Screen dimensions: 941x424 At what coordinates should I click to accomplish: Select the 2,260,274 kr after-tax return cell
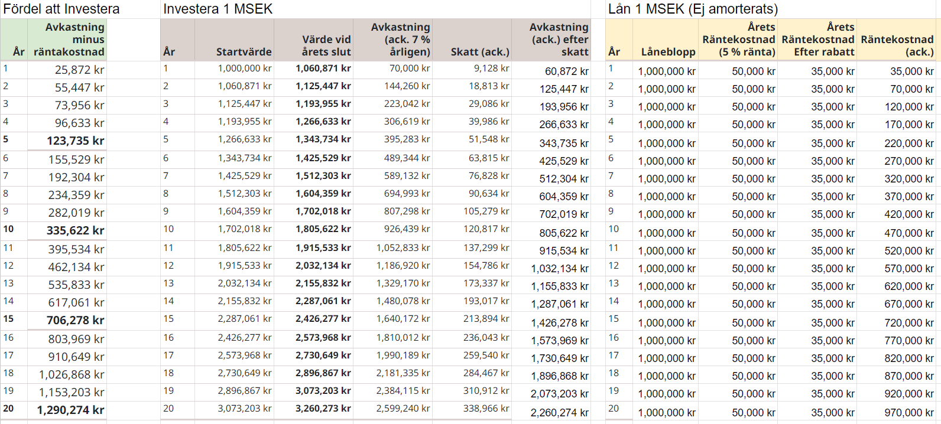click(559, 412)
